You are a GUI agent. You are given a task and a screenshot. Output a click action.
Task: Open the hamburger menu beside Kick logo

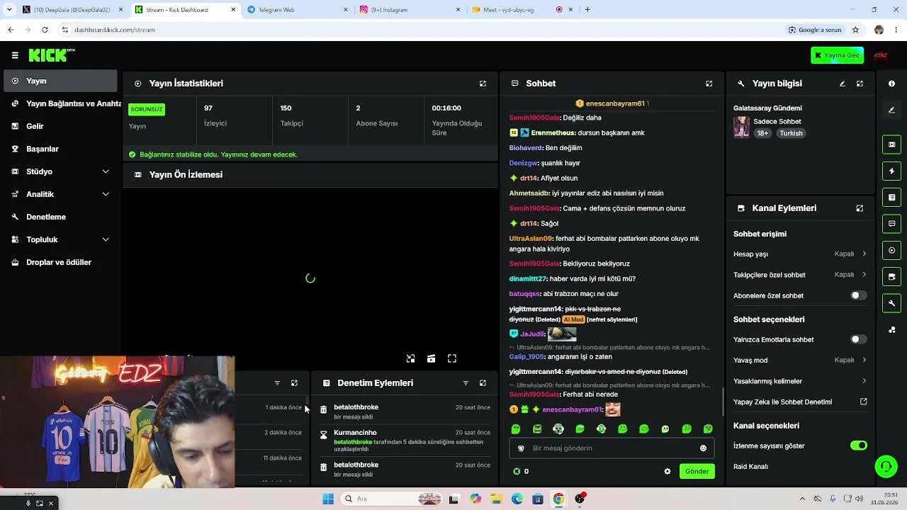[15, 55]
